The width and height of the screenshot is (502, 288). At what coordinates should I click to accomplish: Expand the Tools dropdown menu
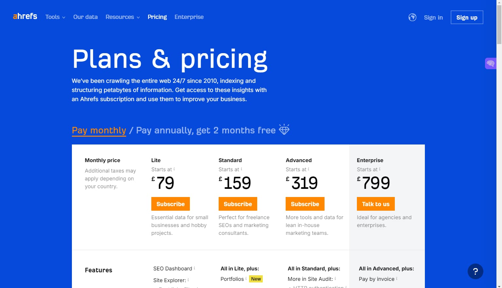[55, 17]
